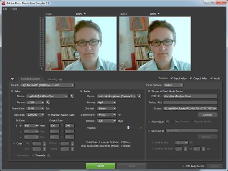Click the Output video preview
Image resolution: width=228 pixels, height=171 pixels.
tap(155, 44)
